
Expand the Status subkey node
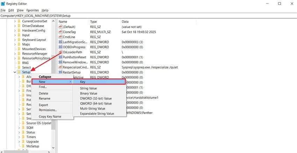19,132
